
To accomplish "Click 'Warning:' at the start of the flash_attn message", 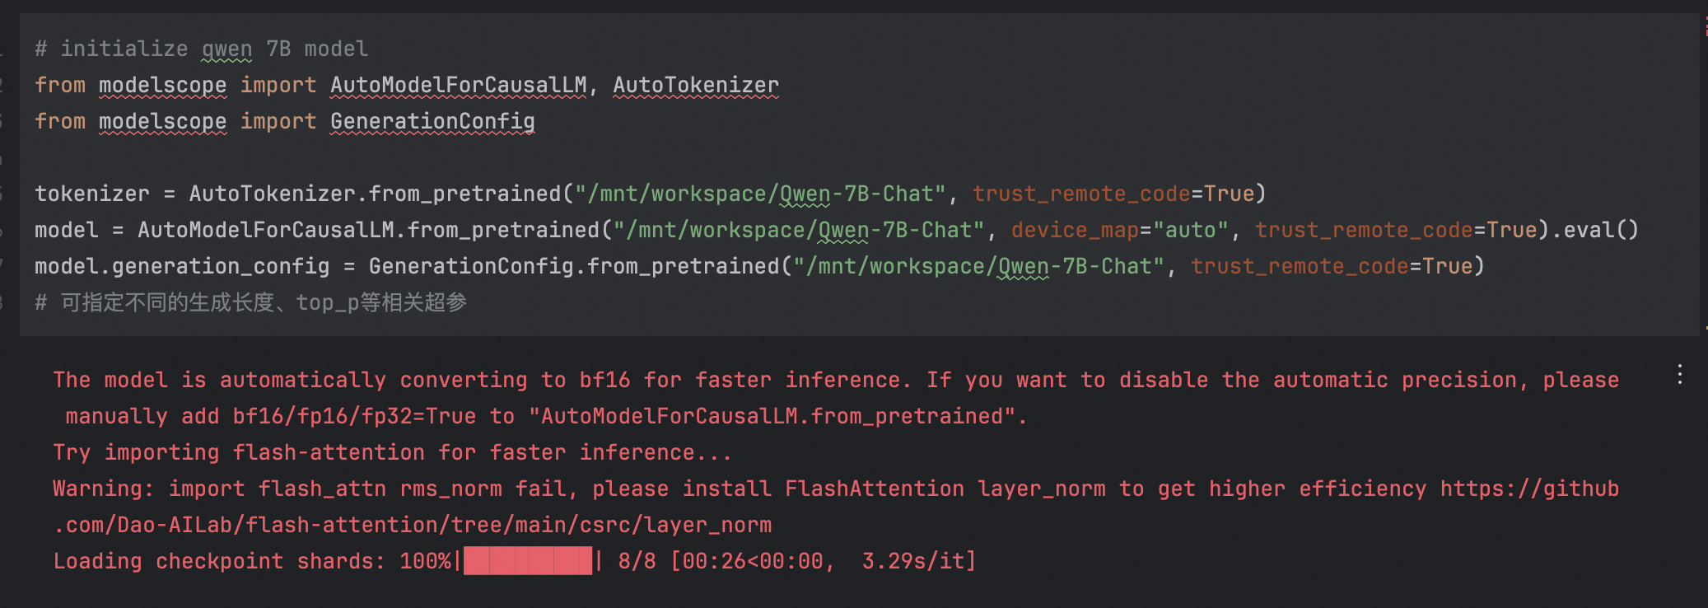I will [x=103, y=489].
